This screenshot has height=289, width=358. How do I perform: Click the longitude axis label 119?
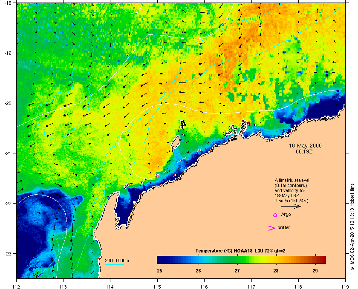345,286
